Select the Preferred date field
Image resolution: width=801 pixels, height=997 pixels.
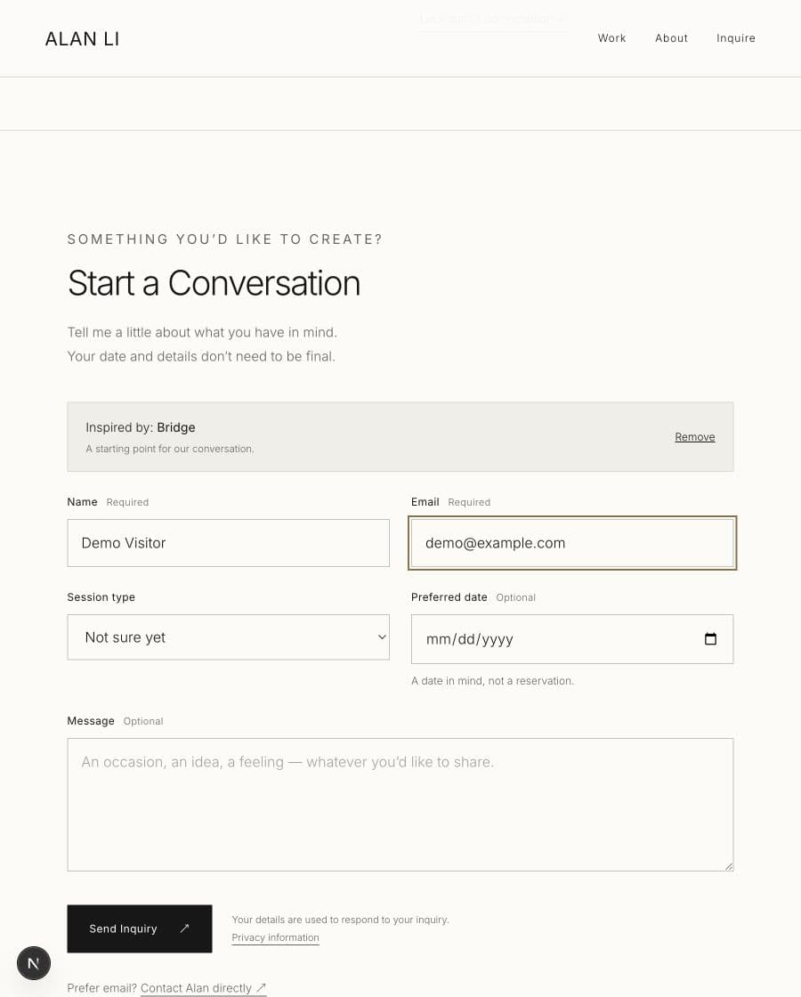tap(572, 639)
